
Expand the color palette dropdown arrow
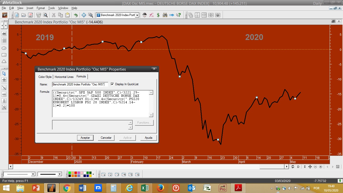tap(93, 174)
